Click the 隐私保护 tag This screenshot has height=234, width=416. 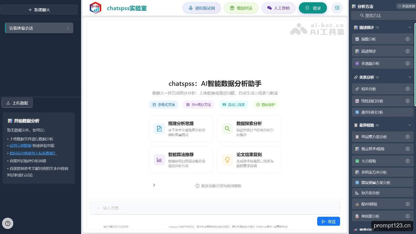click(x=266, y=104)
